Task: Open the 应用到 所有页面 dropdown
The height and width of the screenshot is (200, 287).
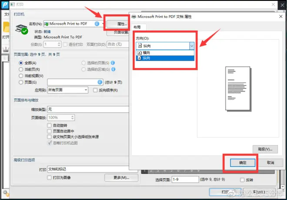Action: (68, 90)
